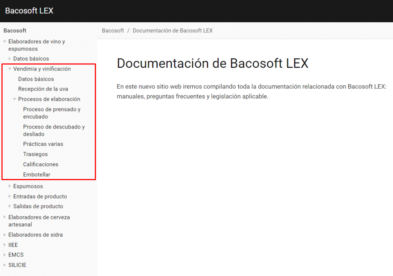393x276 pixels.
Task: Expand the Elaboradores de sidra arrow
Action: (5, 235)
